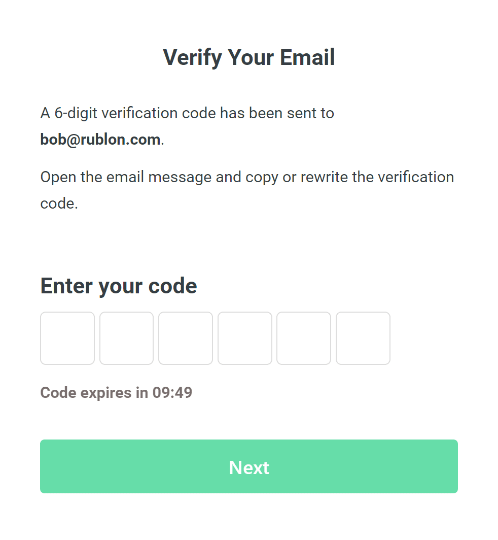Screen dimensions: 498x540
Task: Click the word "expires" below the code boxes
Action: (106, 393)
